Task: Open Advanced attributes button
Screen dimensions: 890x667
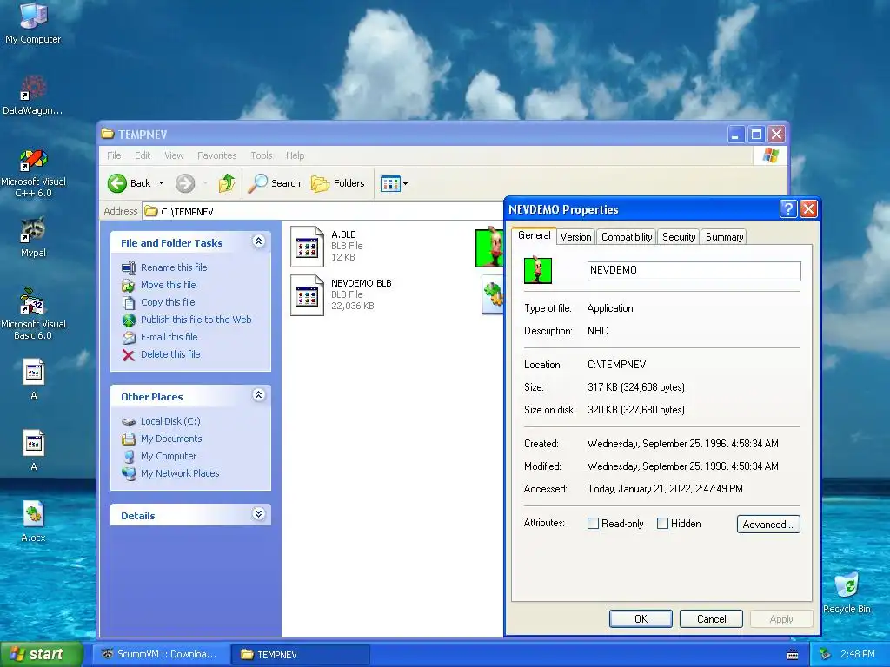Action: click(x=768, y=524)
